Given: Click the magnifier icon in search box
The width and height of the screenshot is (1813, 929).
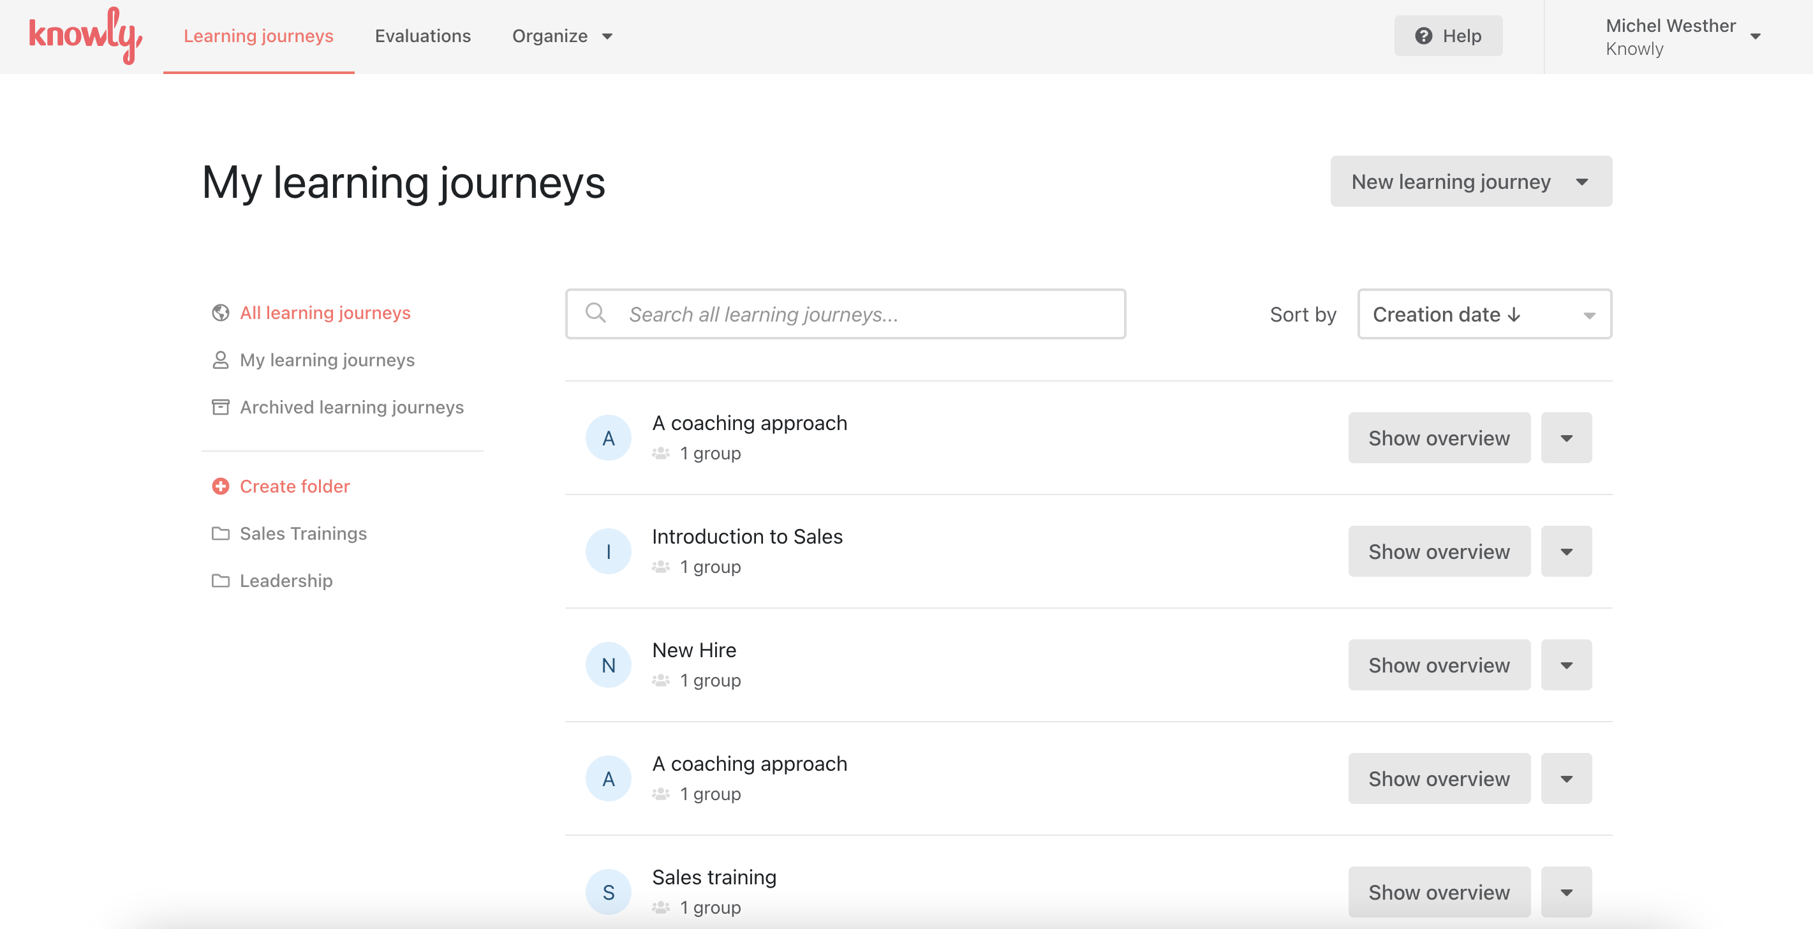Looking at the screenshot, I should (x=595, y=313).
